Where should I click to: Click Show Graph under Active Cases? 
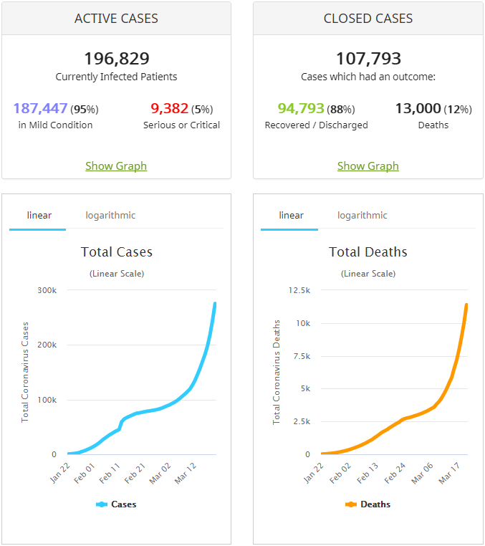coord(116,166)
